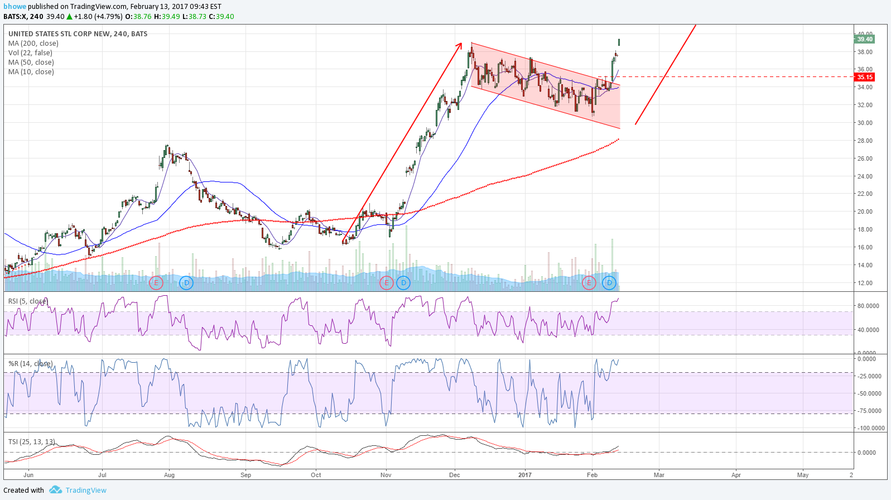Click the 'L:38.73' low value
891x500 pixels.
(195, 17)
